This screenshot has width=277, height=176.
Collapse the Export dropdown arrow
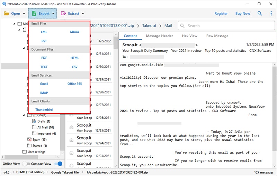point(53,13)
